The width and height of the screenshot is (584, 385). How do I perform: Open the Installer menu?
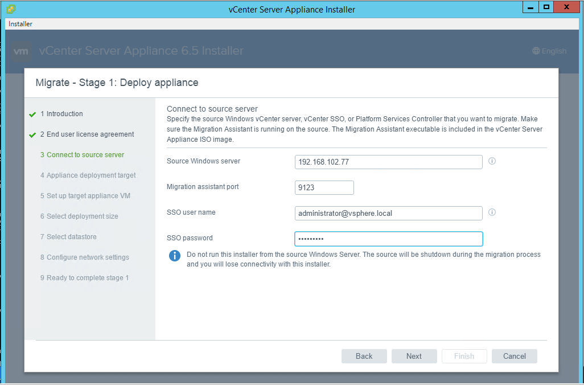(20, 24)
